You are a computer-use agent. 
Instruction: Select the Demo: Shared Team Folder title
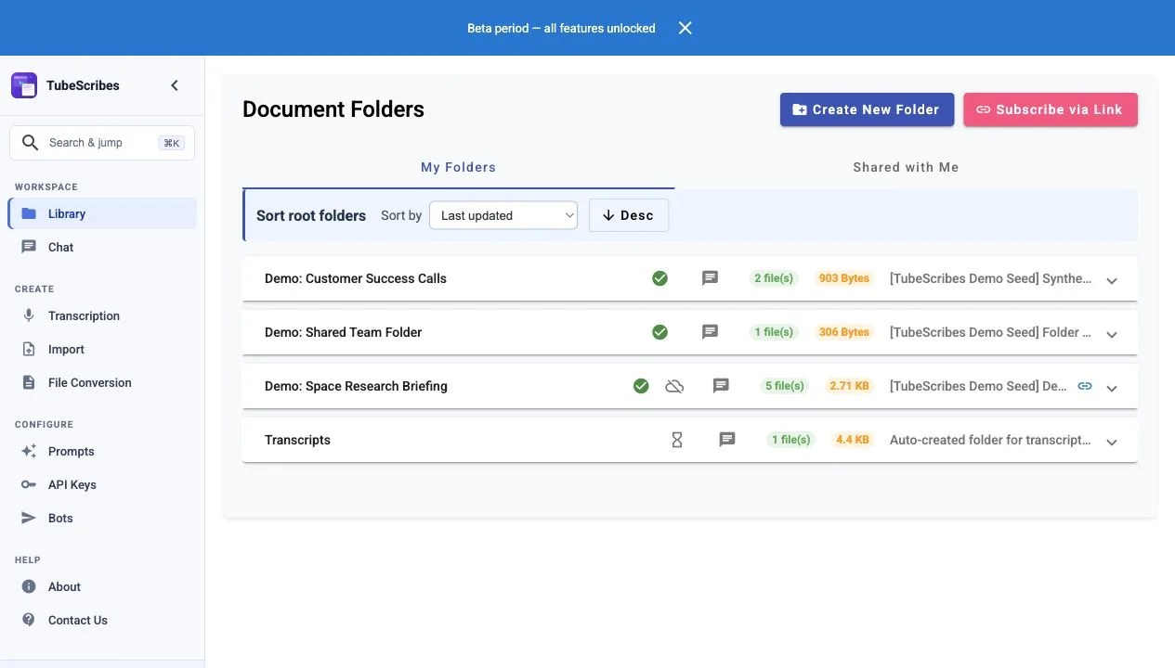pyautogui.click(x=344, y=332)
